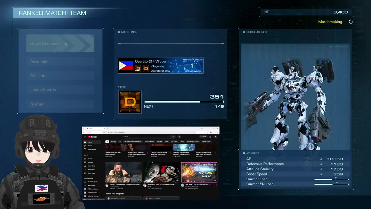The image size is (371, 209).
Task: Click the AC mech preview image
Action: pyautogui.click(x=296, y=97)
